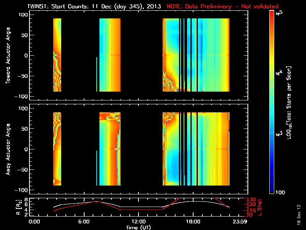
Task: Click the "8" tick of the R [RE] axis
Action: (x=26, y=200)
